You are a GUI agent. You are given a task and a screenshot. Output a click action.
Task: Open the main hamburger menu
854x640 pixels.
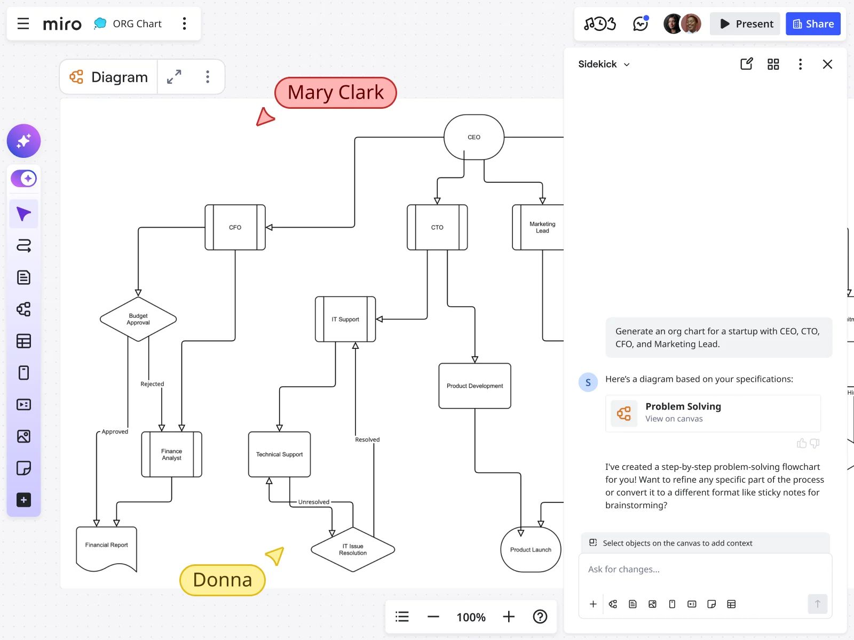pyautogui.click(x=23, y=23)
